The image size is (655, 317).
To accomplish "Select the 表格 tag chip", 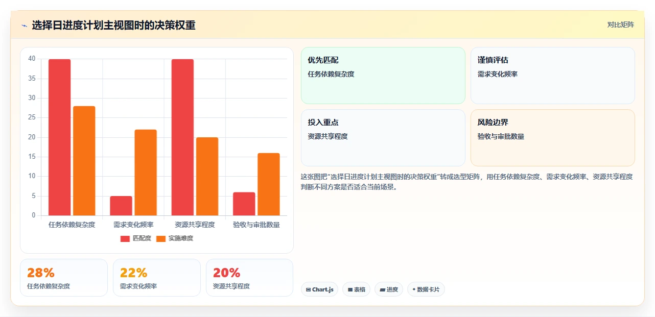I will click(x=356, y=289).
